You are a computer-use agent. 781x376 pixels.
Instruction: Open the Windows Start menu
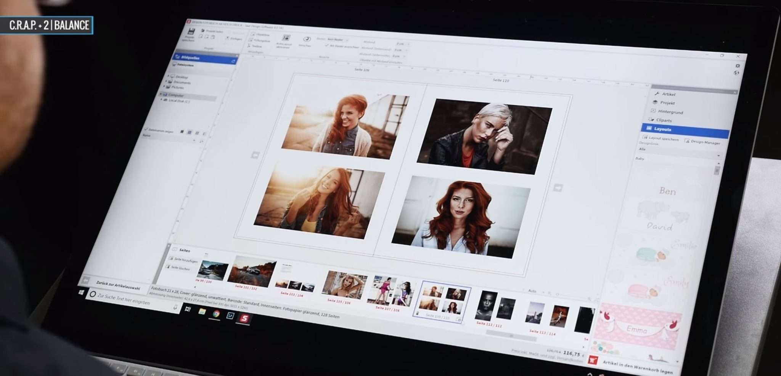[81, 292]
